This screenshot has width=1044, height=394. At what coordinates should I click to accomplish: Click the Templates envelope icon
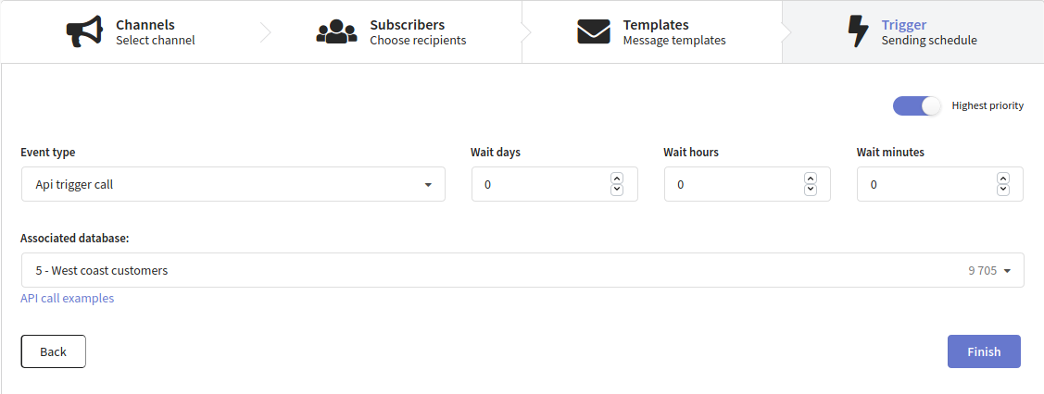[x=594, y=31]
